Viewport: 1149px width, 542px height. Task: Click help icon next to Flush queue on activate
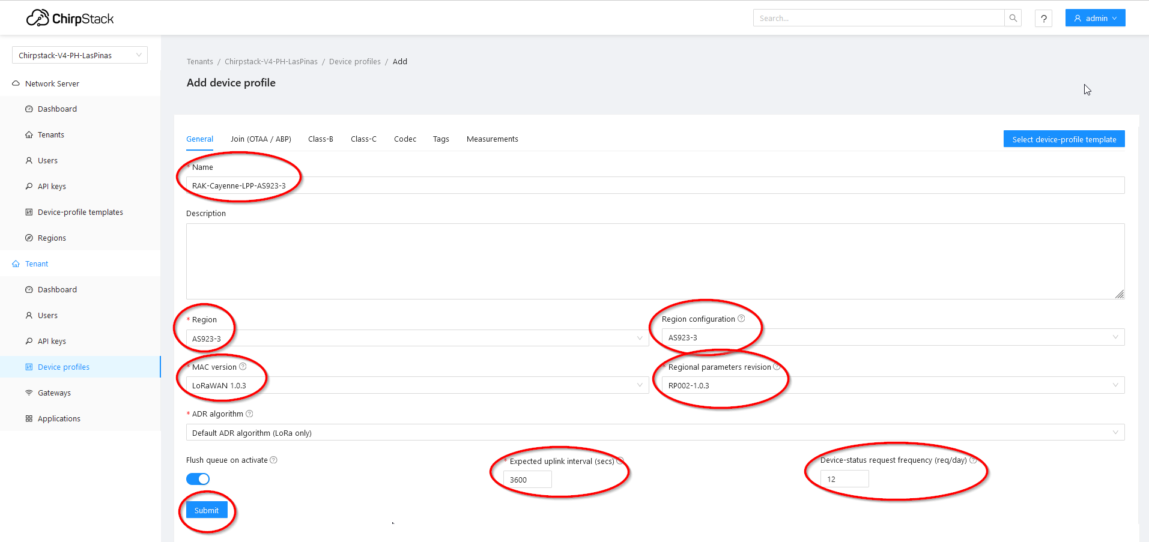click(x=273, y=460)
